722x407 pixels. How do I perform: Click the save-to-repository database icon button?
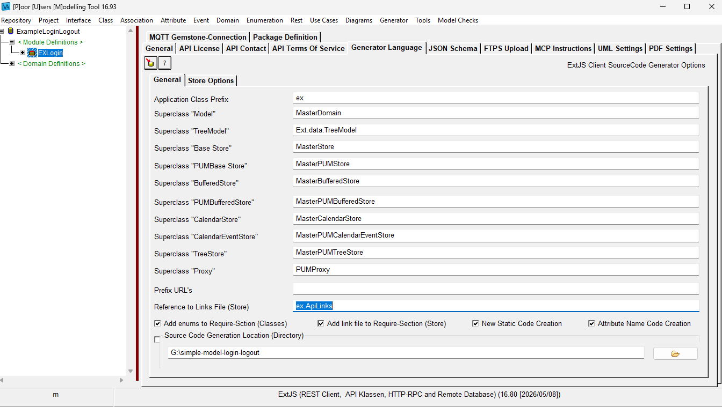click(150, 63)
